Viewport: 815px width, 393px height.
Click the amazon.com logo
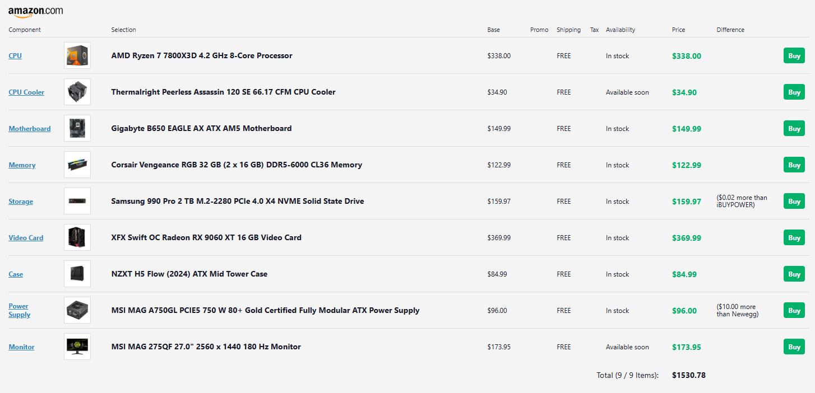pyautogui.click(x=35, y=12)
